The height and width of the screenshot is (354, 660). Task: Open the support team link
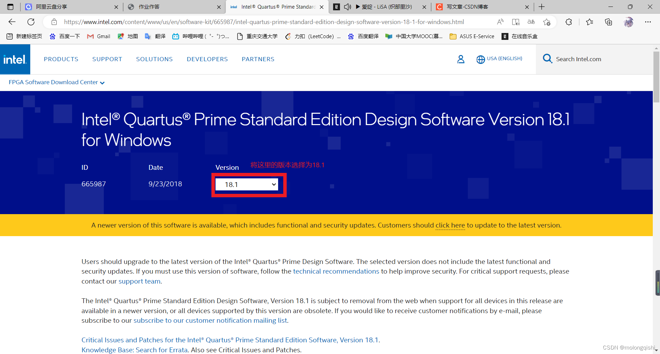pyautogui.click(x=140, y=281)
